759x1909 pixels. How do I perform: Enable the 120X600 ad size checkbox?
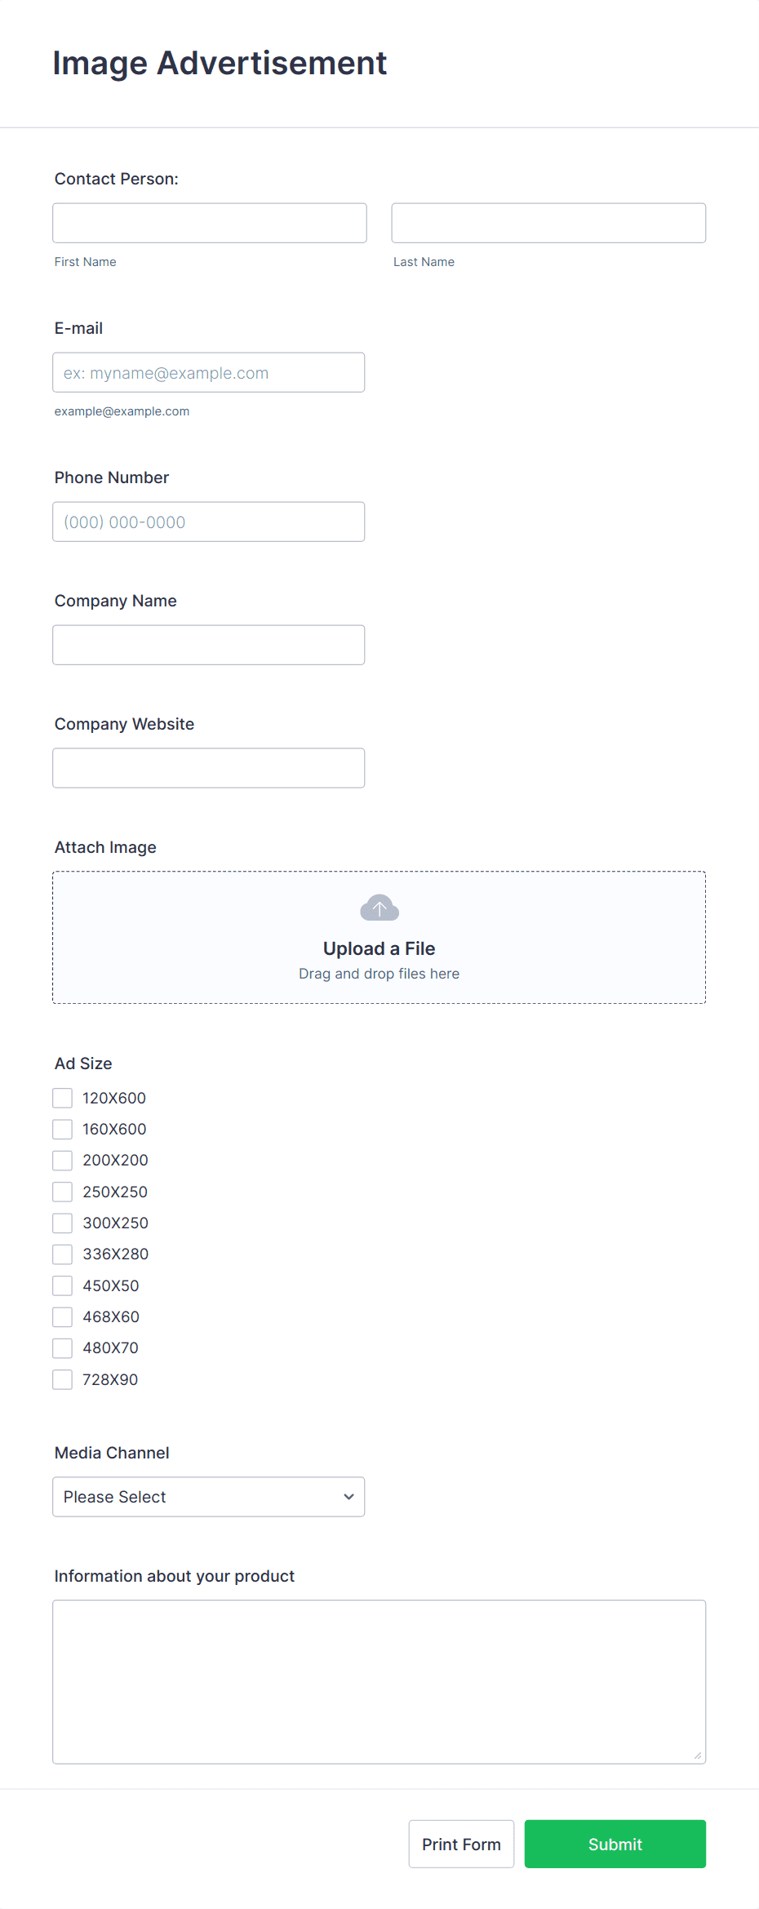[x=62, y=1097]
